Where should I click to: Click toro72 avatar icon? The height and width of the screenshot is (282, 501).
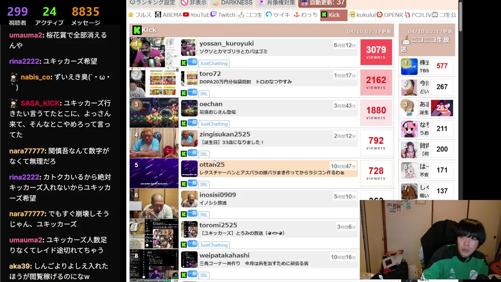coord(189,78)
